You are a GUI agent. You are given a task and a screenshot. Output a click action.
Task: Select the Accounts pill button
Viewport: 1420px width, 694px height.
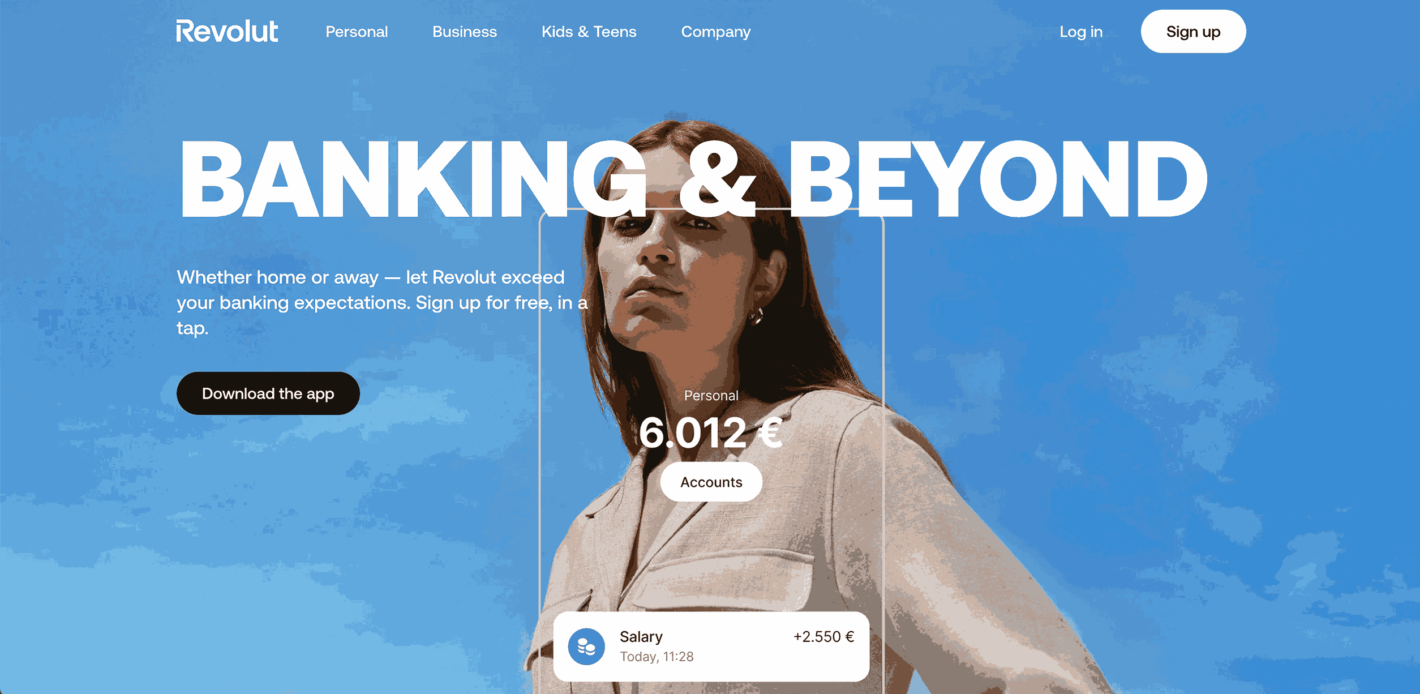711,482
